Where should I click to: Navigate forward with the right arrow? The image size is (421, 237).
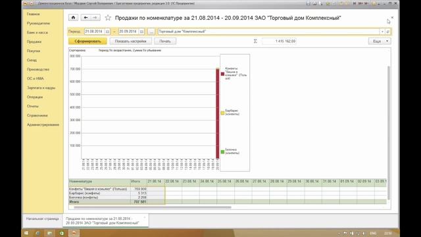95,18
